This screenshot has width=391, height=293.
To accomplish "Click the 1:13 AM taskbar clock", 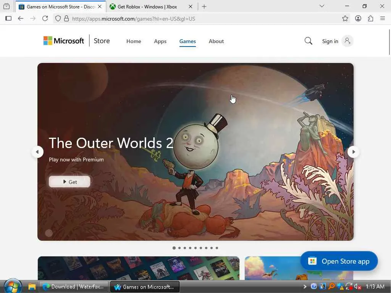I will click(375, 287).
